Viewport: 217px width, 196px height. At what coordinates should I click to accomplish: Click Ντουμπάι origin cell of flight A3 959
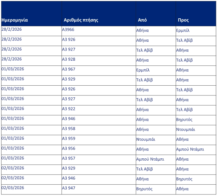pyautogui.click(x=146, y=139)
